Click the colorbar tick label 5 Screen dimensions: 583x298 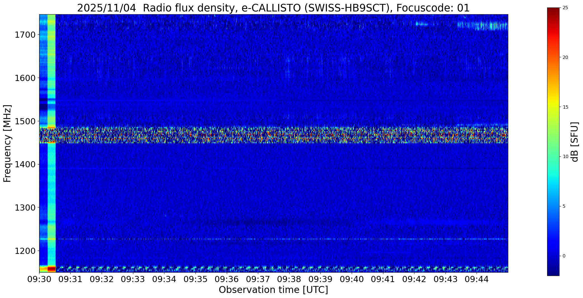pos(564,206)
